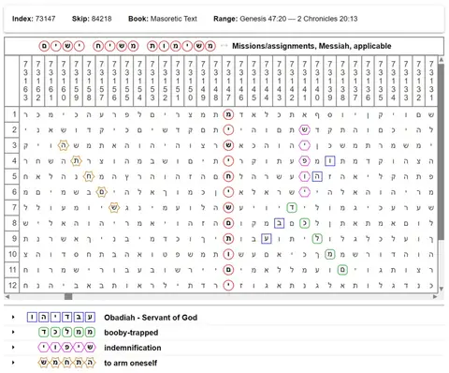Select the red-circled letter in row 5
Screen dimensions: 449x373
228,176
